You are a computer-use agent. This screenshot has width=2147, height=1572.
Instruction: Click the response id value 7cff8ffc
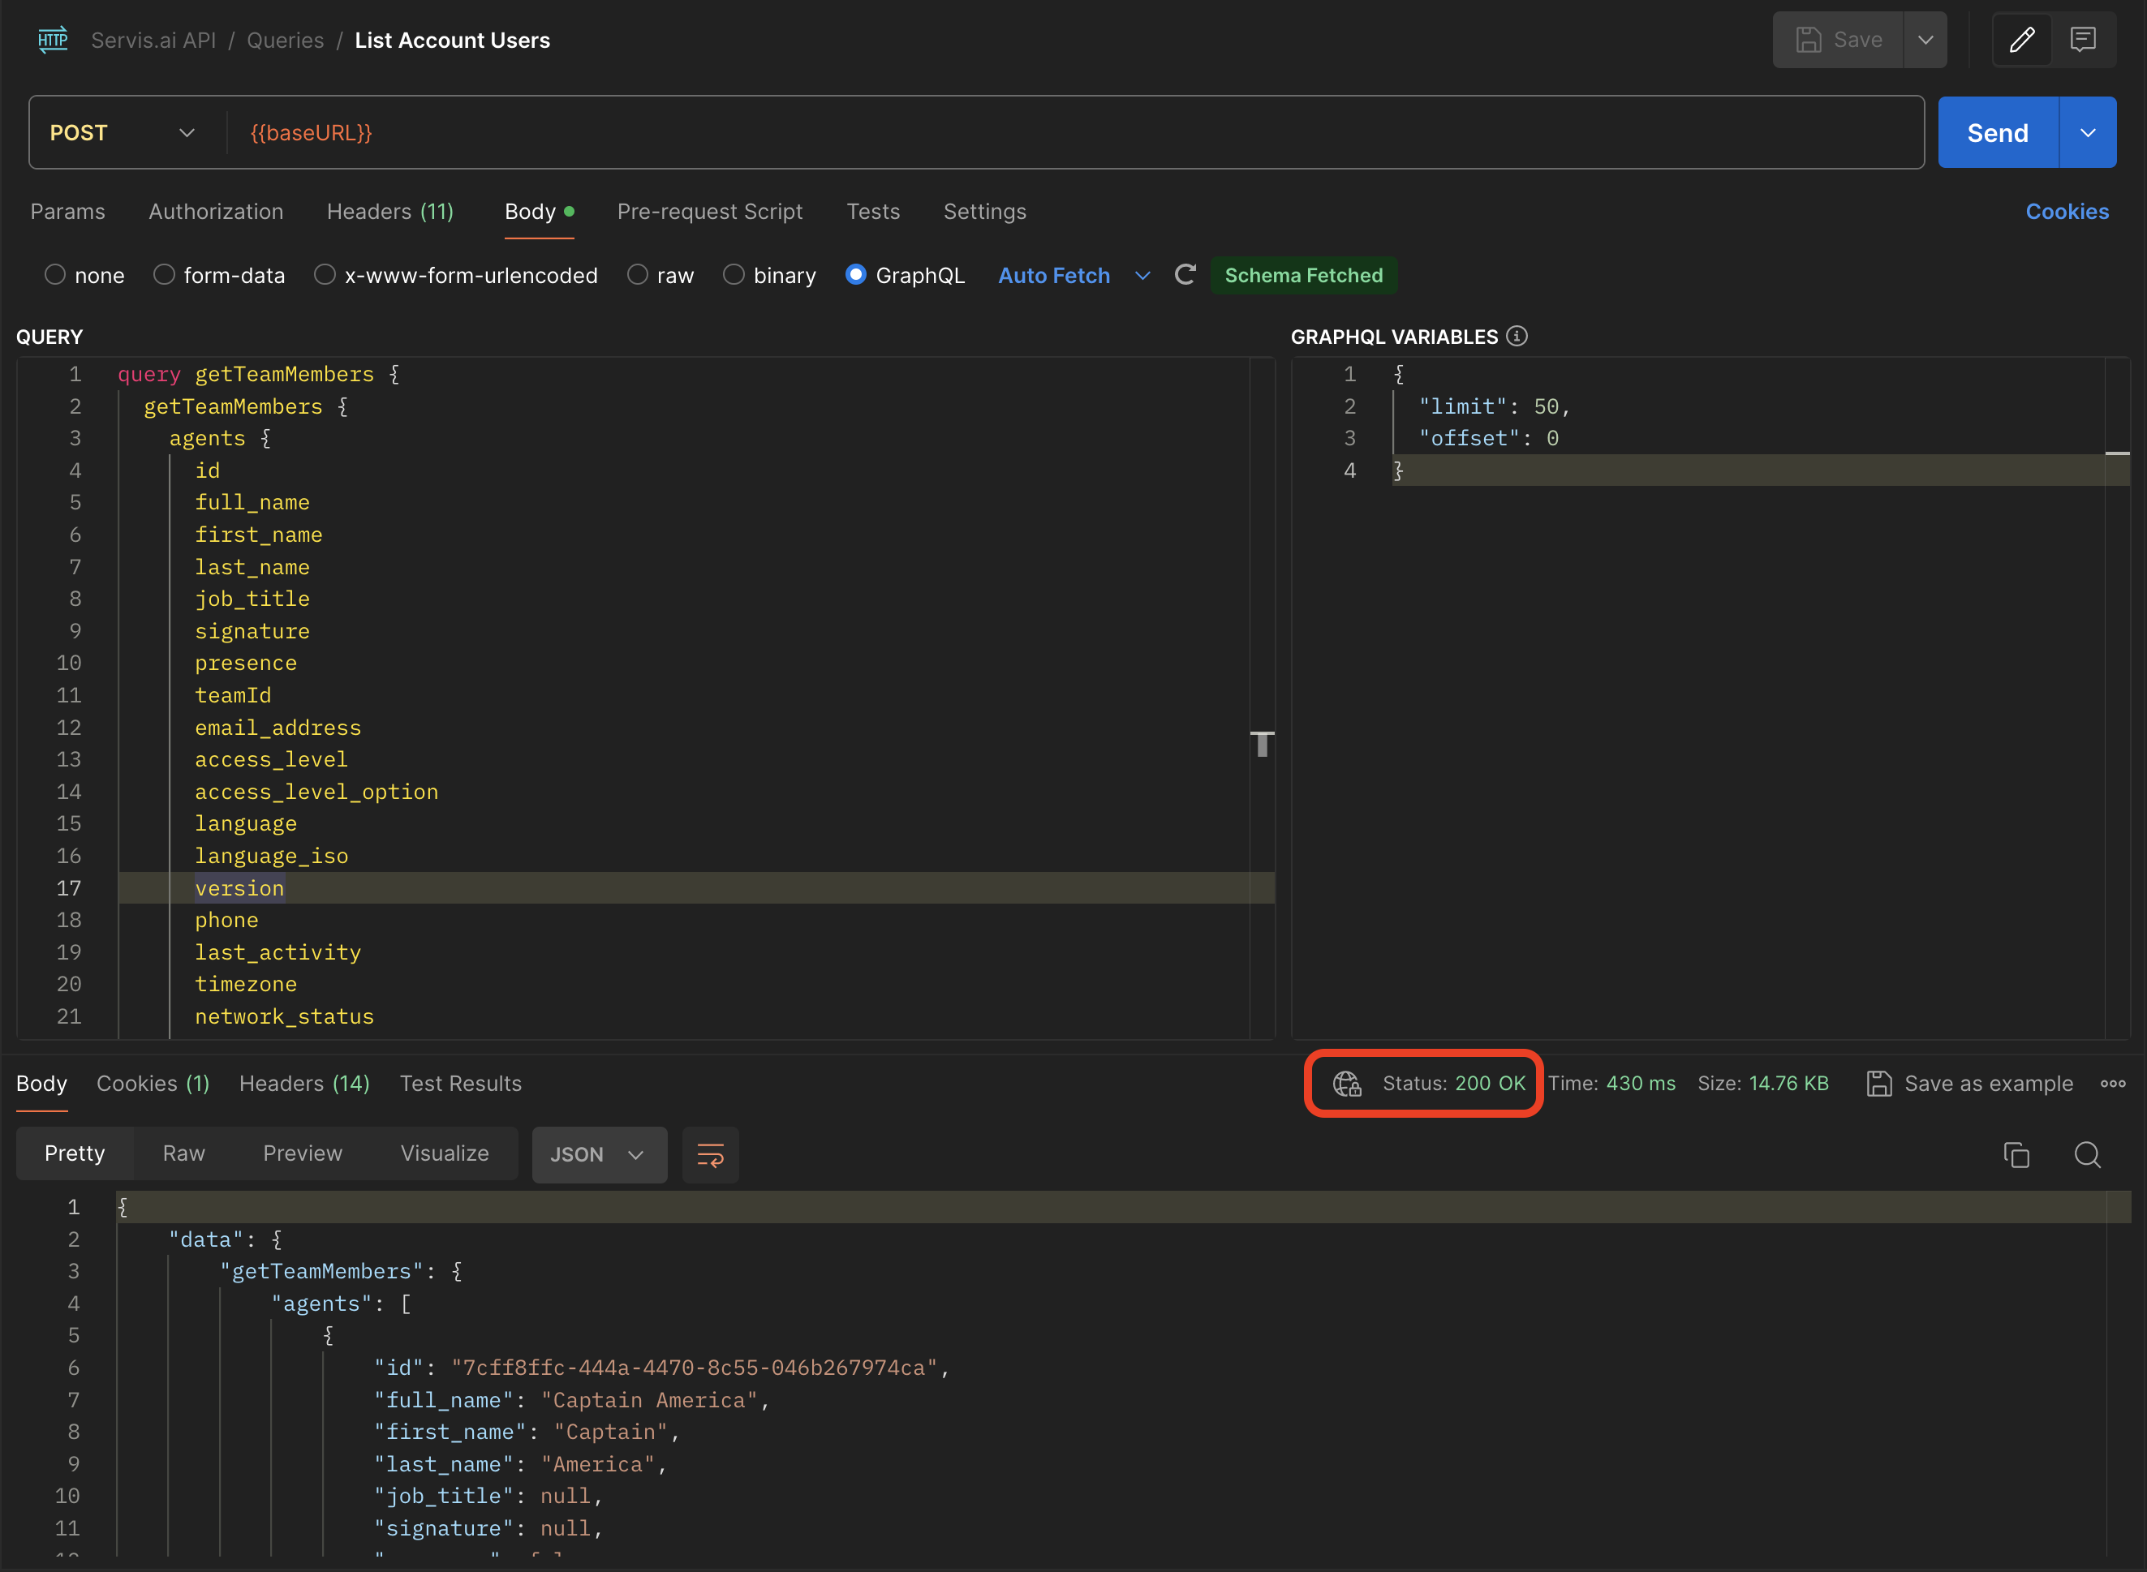tap(694, 1368)
